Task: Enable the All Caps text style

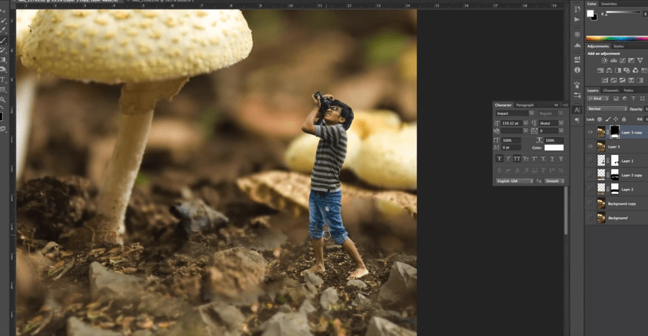Action: click(x=517, y=159)
